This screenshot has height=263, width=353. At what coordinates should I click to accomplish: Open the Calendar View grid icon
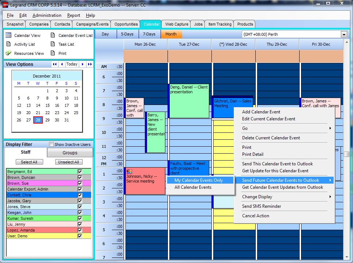(8, 35)
